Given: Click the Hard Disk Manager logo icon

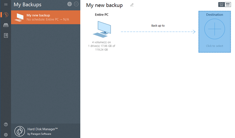Looking at the screenshot, I should coord(20,131).
